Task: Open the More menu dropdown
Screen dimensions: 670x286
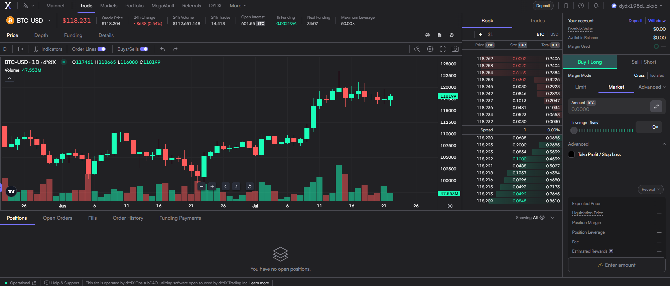Action: tap(238, 6)
